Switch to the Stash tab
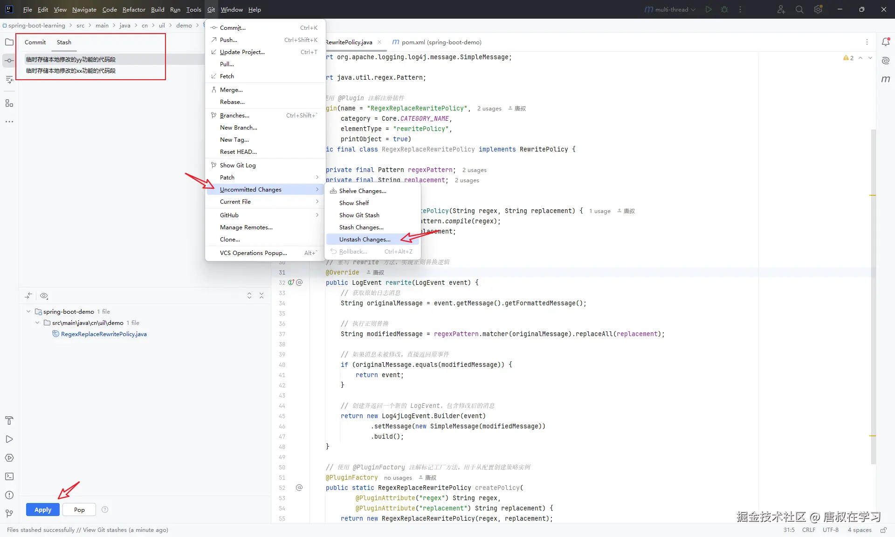 click(64, 42)
